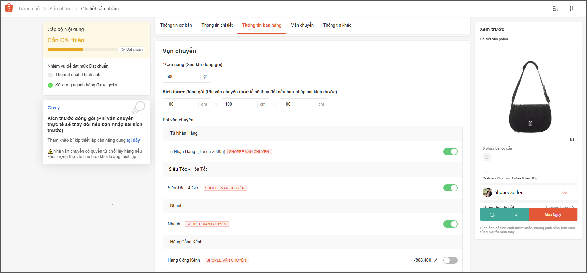587x273 pixels.
Task: Open the book help guide icon
Action: click(570, 8)
